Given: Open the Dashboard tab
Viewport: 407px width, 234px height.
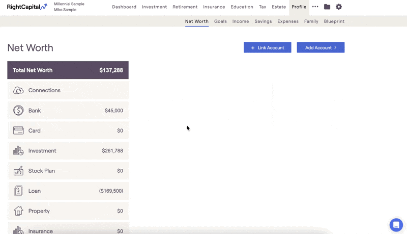Looking at the screenshot, I should point(124,7).
